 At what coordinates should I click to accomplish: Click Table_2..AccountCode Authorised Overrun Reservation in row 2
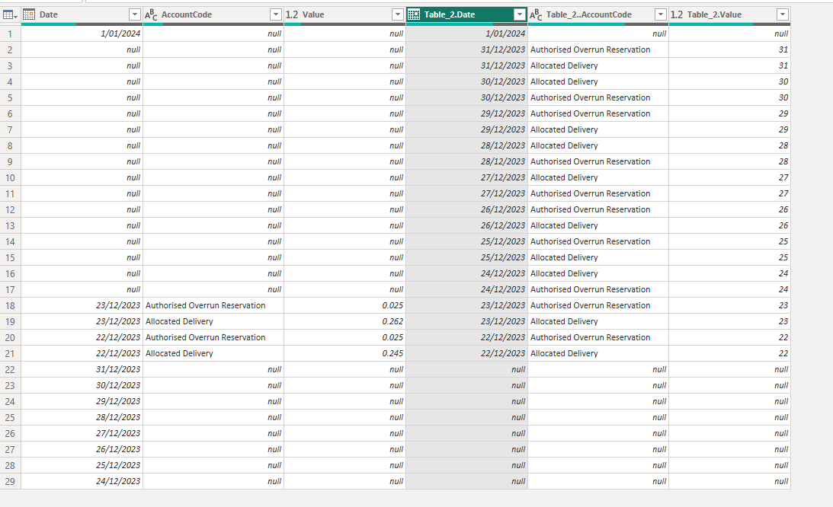(598, 49)
